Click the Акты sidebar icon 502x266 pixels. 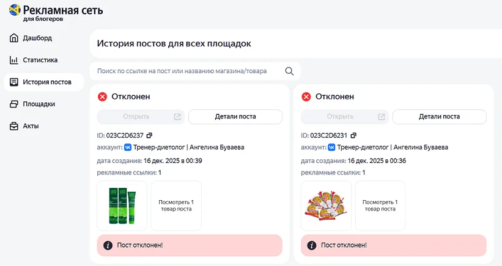click(x=14, y=126)
